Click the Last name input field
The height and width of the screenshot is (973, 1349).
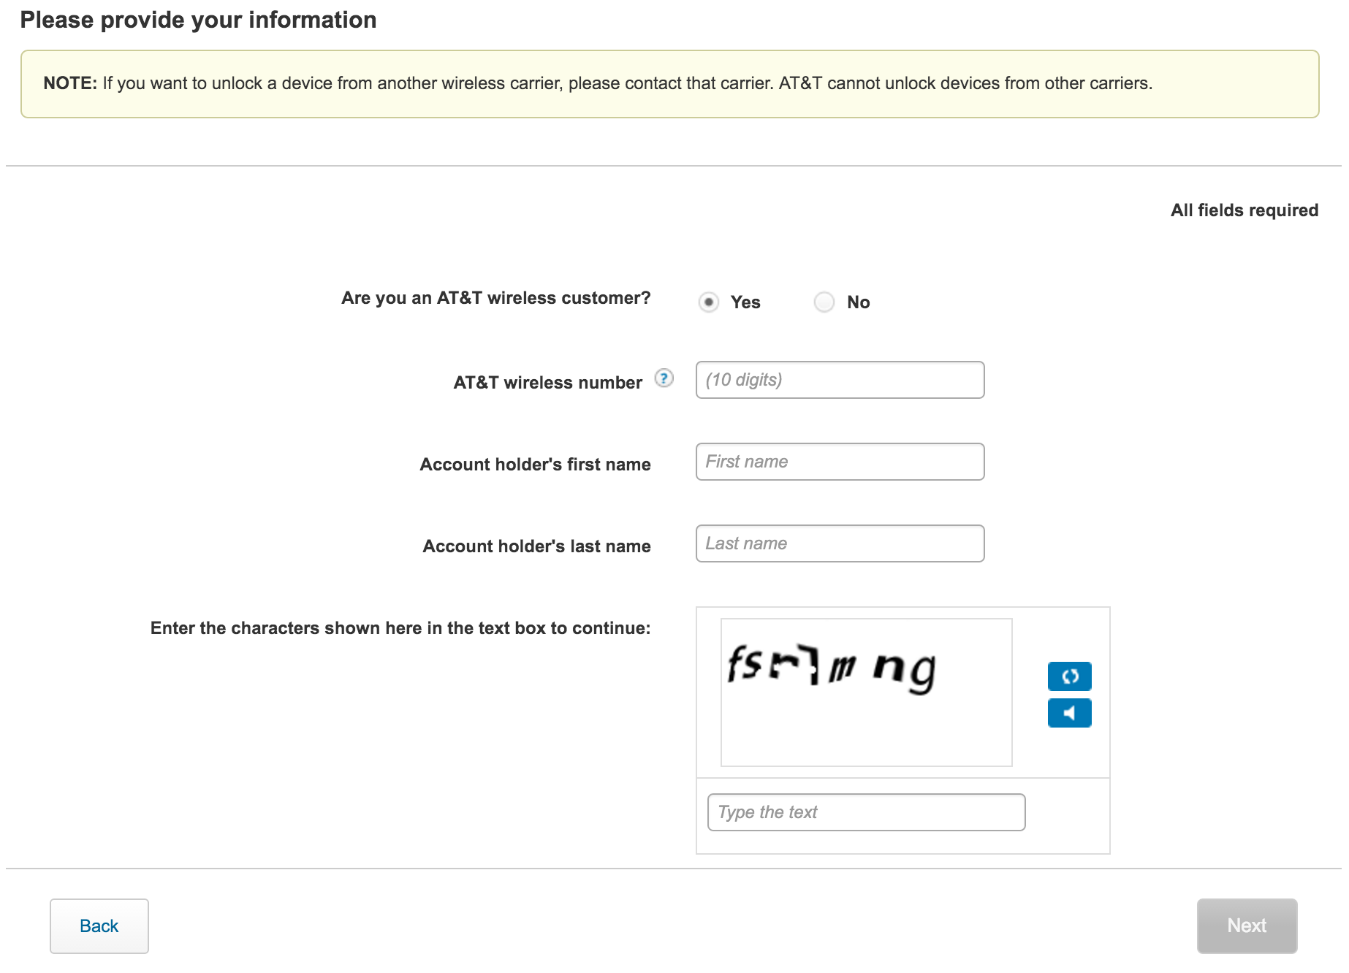pyautogui.click(x=840, y=543)
